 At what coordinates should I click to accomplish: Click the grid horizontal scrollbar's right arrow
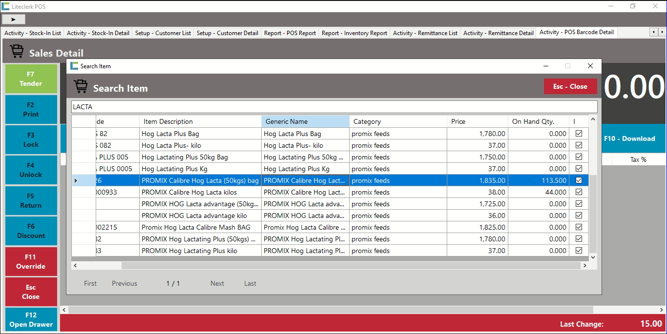(584, 266)
